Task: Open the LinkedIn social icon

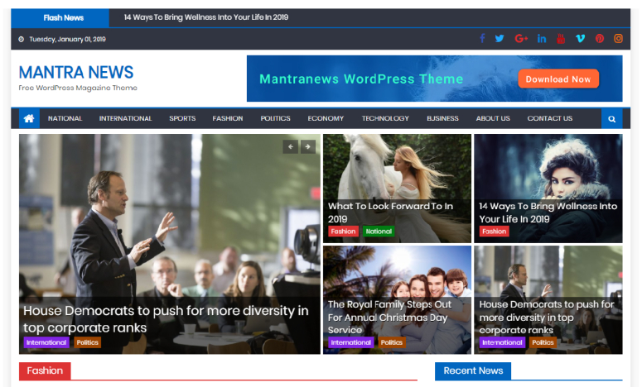Action: click(542, 38)
